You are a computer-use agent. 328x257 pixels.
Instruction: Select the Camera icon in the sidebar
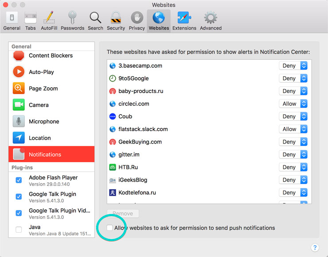(19, 105)
